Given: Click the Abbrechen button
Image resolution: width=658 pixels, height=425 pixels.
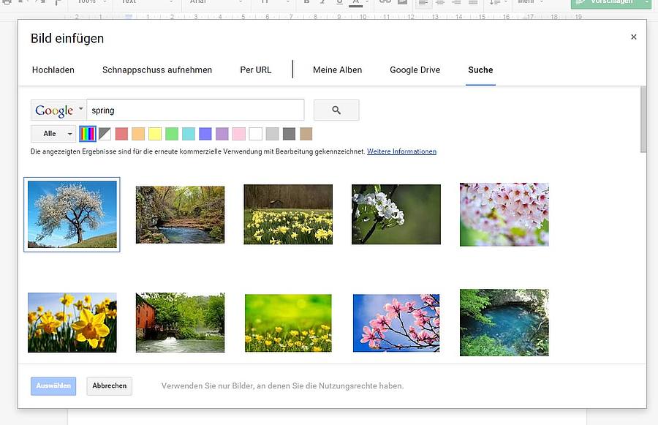Looking at the screenshot, I should pyautogui.click(x=110, y=386).
